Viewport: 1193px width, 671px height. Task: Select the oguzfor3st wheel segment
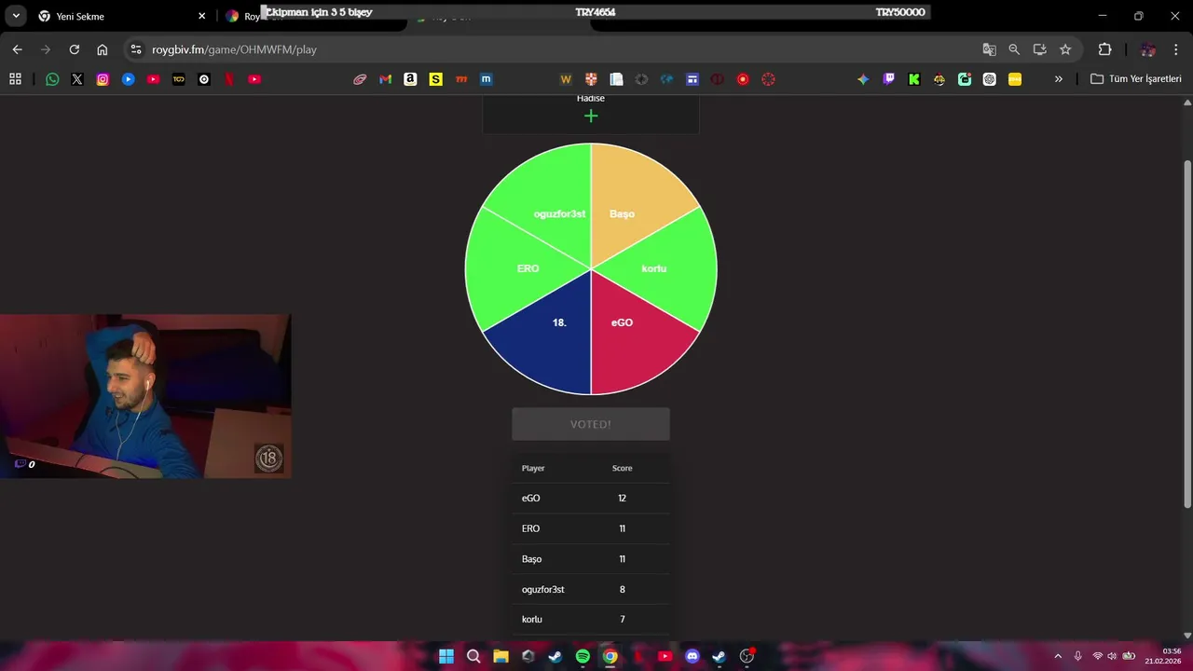pos(550,200)
